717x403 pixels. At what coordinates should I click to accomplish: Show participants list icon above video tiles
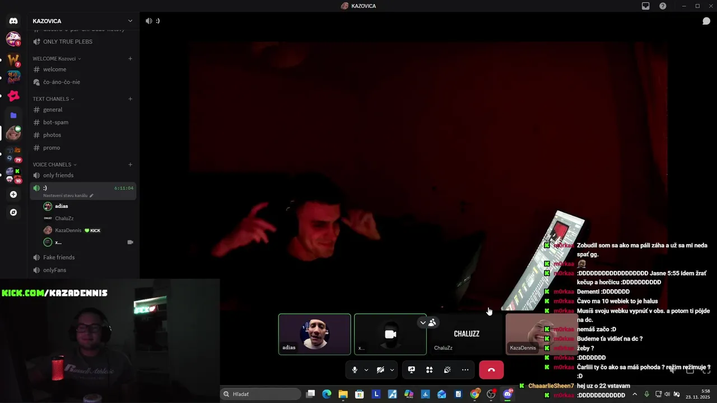(432, 322)
